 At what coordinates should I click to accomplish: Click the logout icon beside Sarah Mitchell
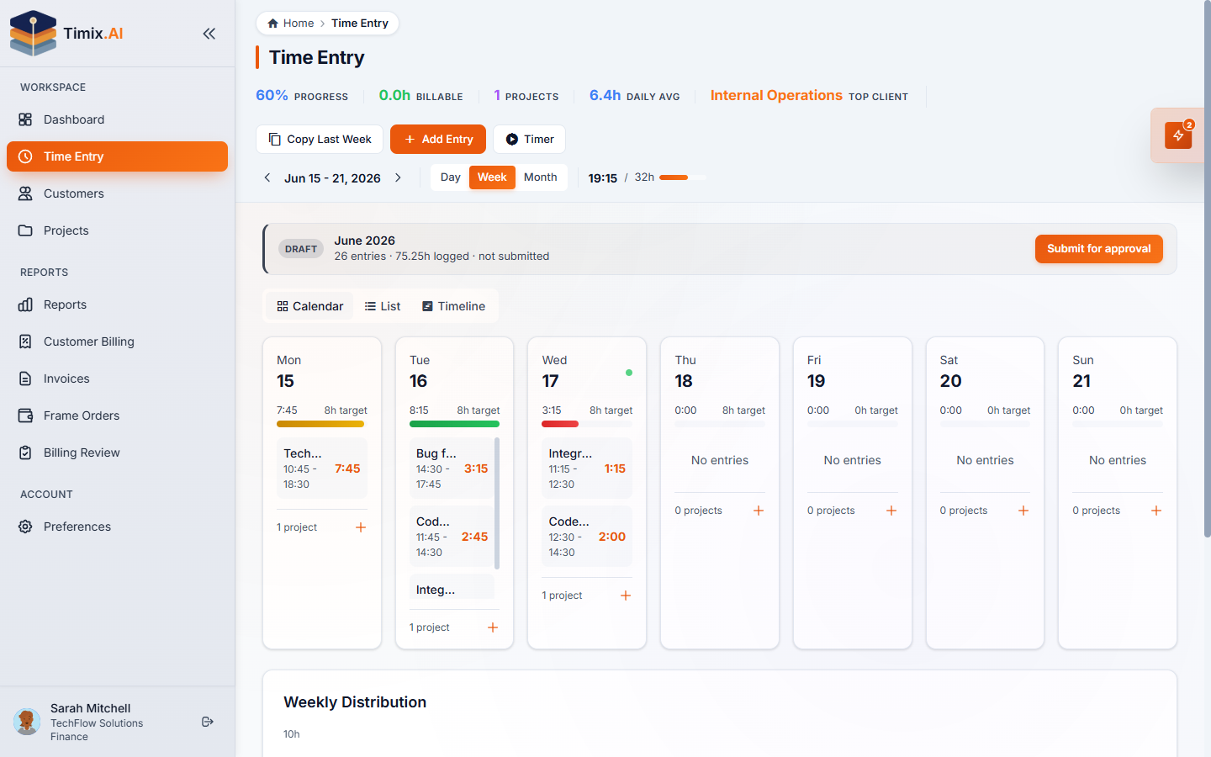[208, 722]
